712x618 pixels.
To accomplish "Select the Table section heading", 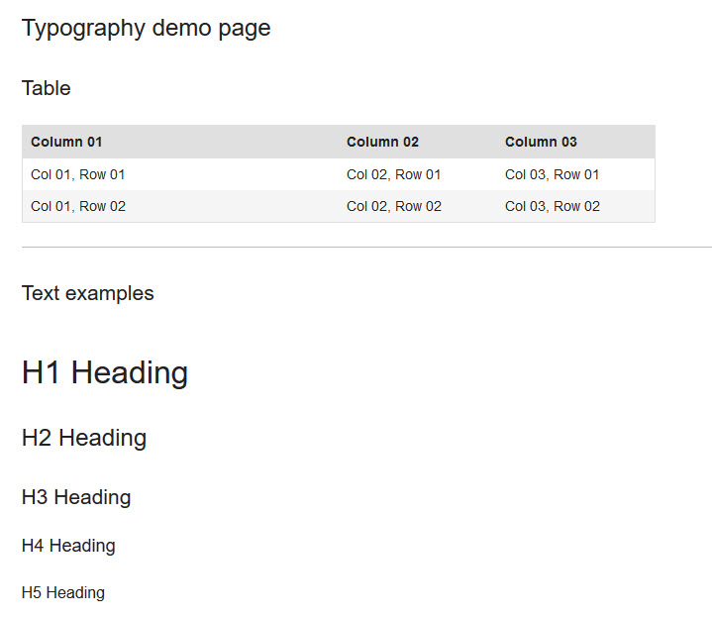I will tap(47, 88).
